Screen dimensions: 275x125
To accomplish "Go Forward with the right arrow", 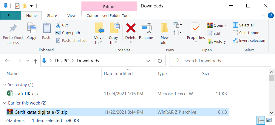I will click(x=19, y=61).
